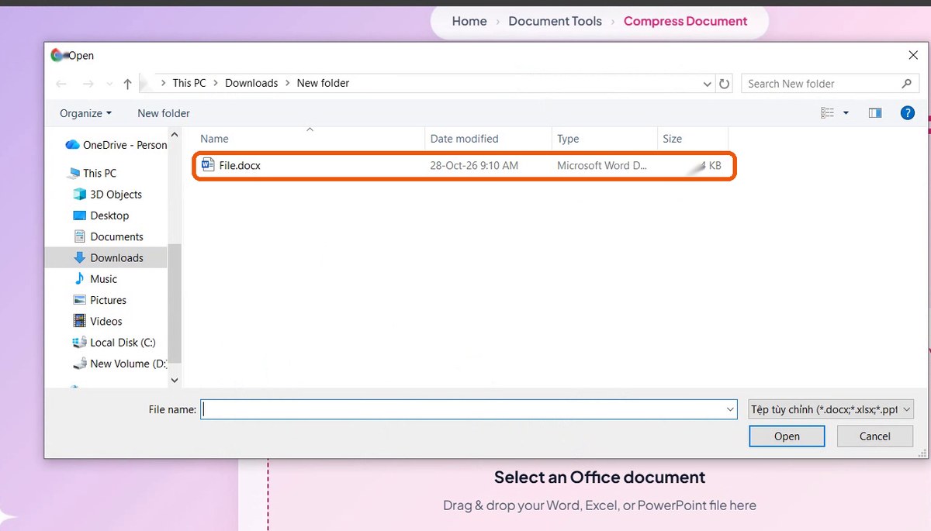The image size is (931, 531).
Task: Click This PC in the address path
Action: coord(189,83)
